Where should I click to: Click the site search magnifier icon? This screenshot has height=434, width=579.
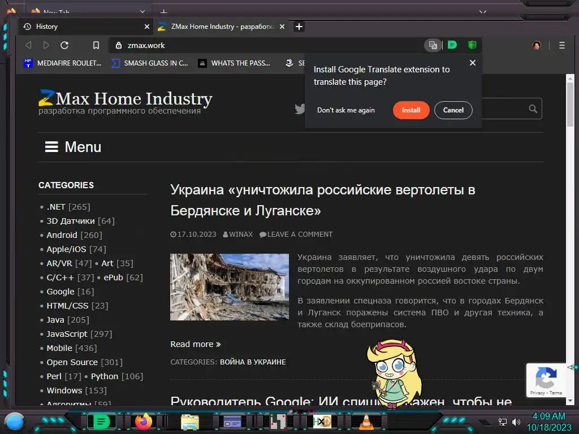pyautogui.click(x=533, y=108)
